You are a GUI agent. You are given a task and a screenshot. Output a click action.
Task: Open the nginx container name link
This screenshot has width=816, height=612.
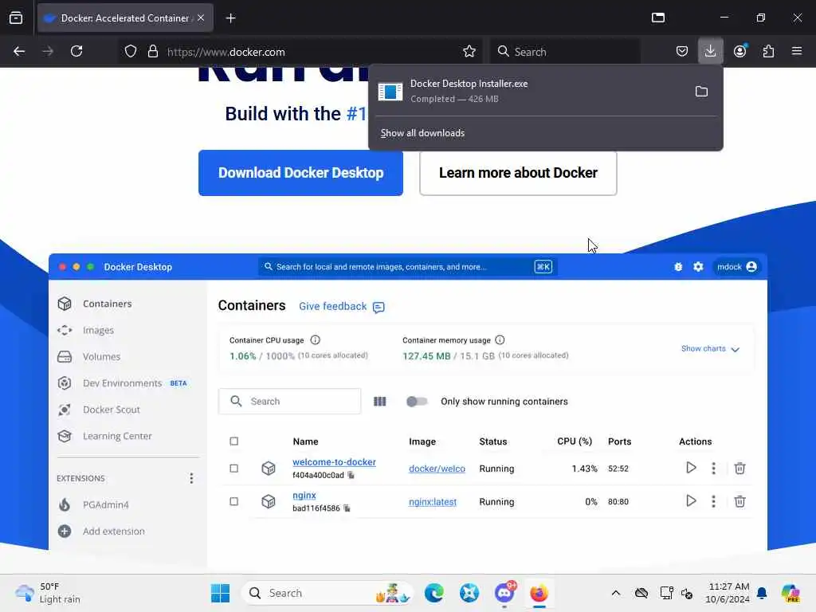(304, 496)
